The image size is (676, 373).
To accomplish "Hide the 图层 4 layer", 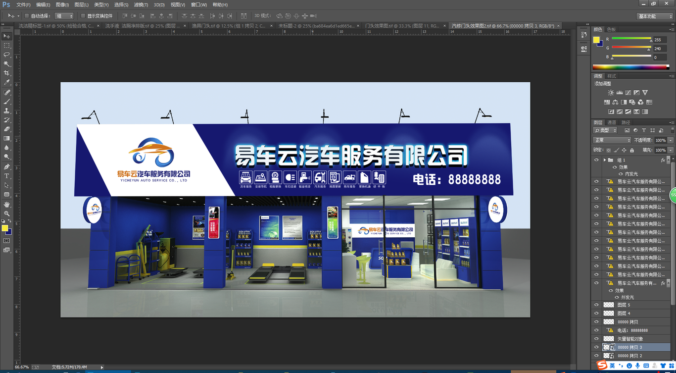I will point(596,314).
